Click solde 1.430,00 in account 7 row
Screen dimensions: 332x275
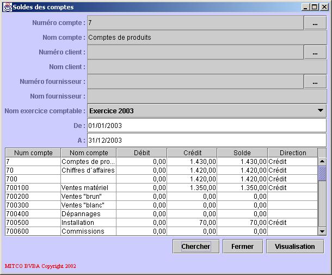[x=242, y=162]
